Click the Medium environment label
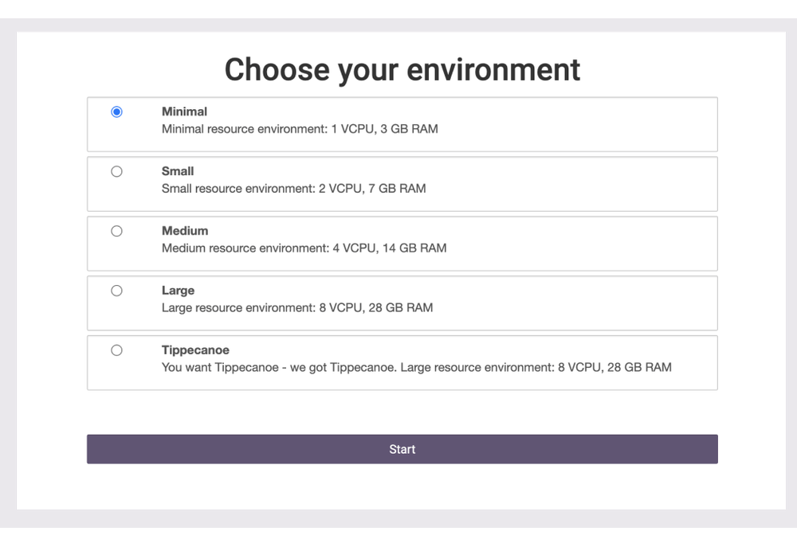This screenshot has height=543, width=797. point(185,231)
